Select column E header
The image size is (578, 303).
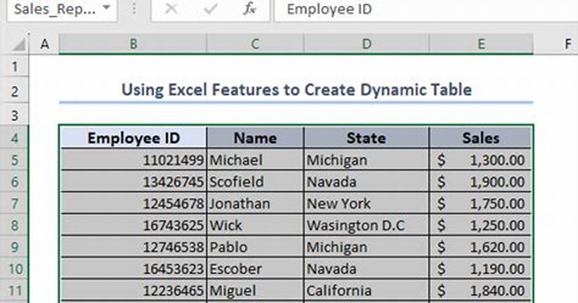pyautogui.click(x=481, y=44)
